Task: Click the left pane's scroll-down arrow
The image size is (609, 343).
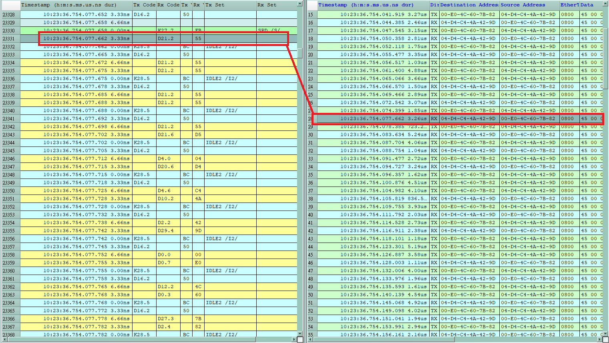Action: click(x=300, y=333)
